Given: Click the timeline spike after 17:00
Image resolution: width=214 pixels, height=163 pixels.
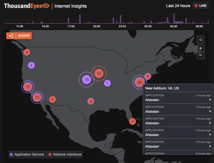Looking at the screenshot, I should click(80, 19).
